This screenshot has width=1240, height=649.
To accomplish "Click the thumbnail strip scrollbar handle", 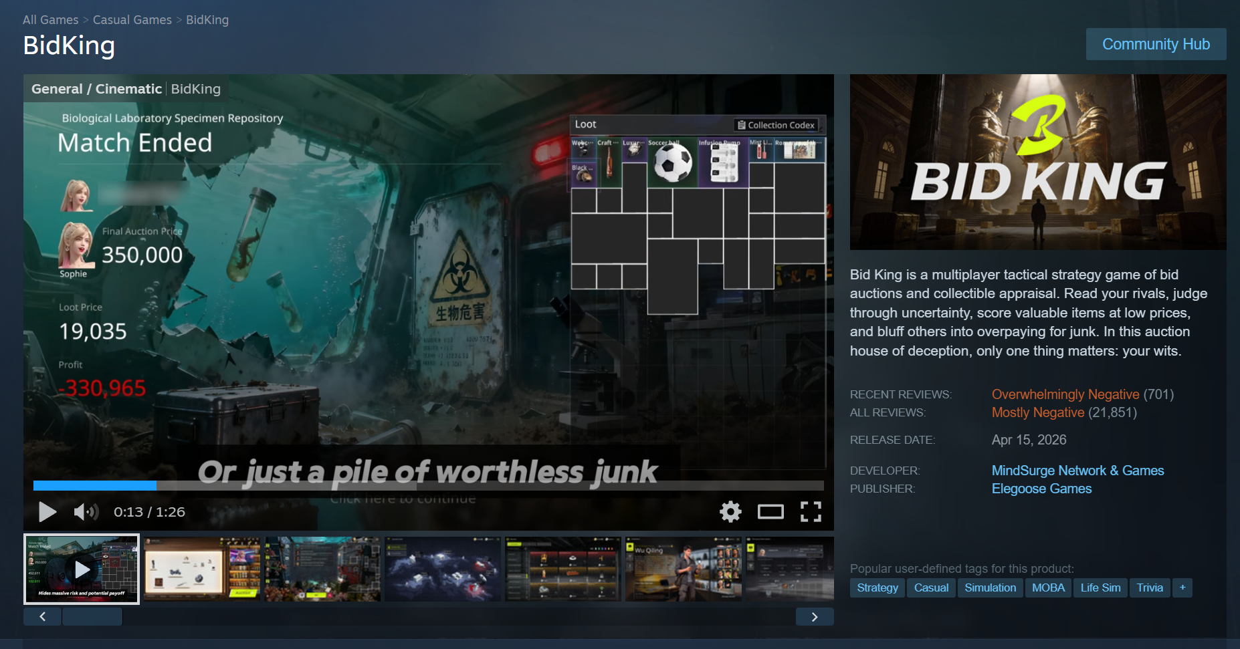I will [92, 616].
